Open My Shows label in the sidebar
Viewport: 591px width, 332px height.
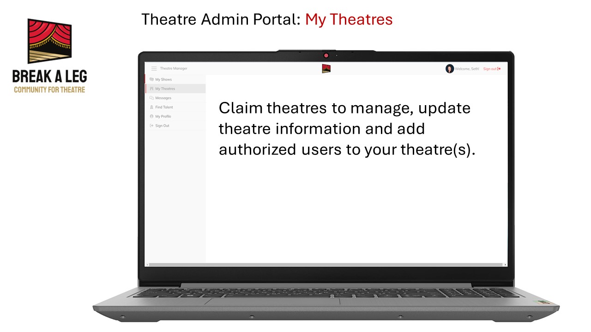point(163,79)
